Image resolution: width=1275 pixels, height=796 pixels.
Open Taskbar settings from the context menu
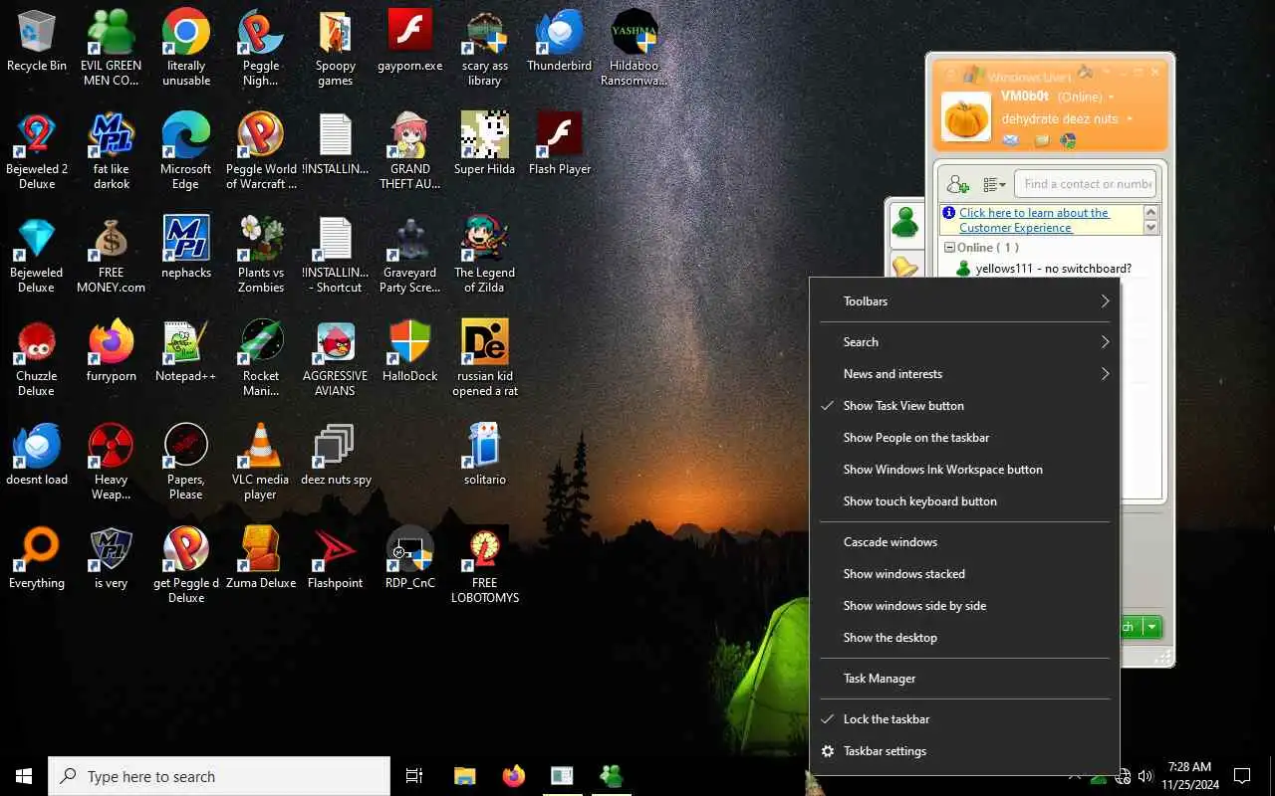pos(964,751)
